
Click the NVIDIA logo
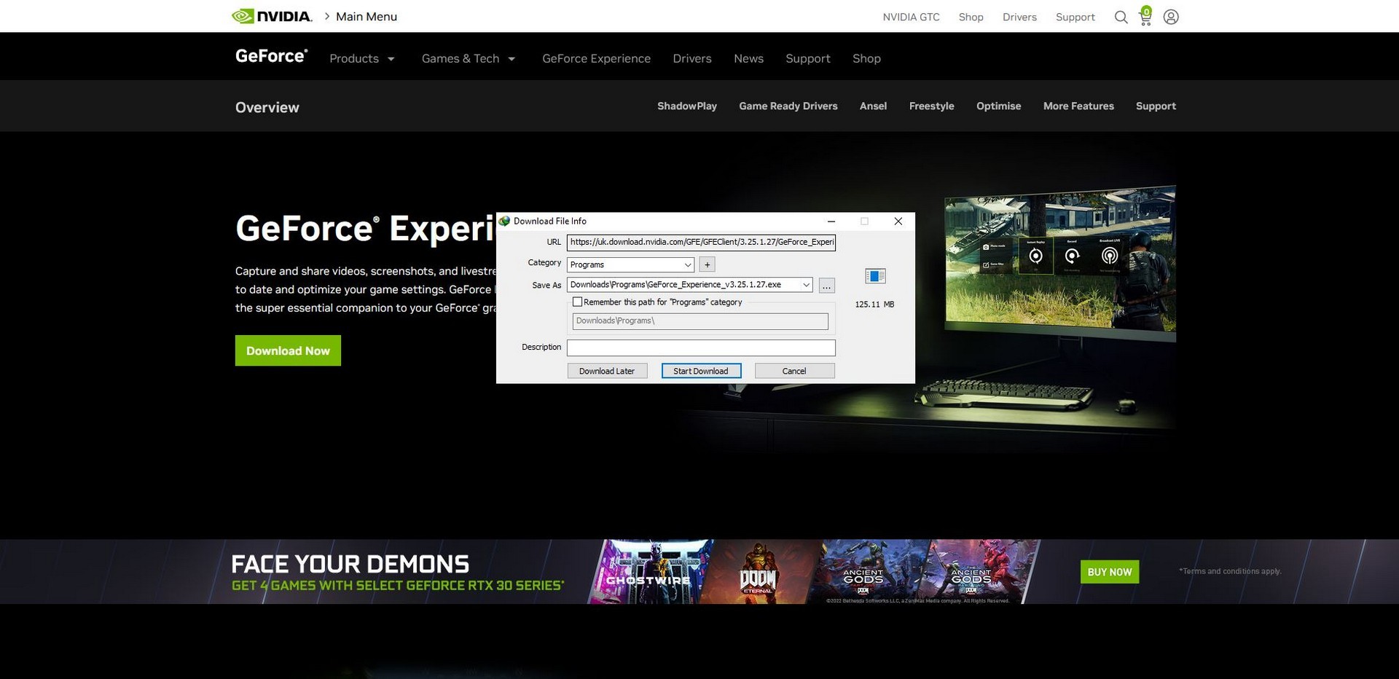(x=271, y=16)
